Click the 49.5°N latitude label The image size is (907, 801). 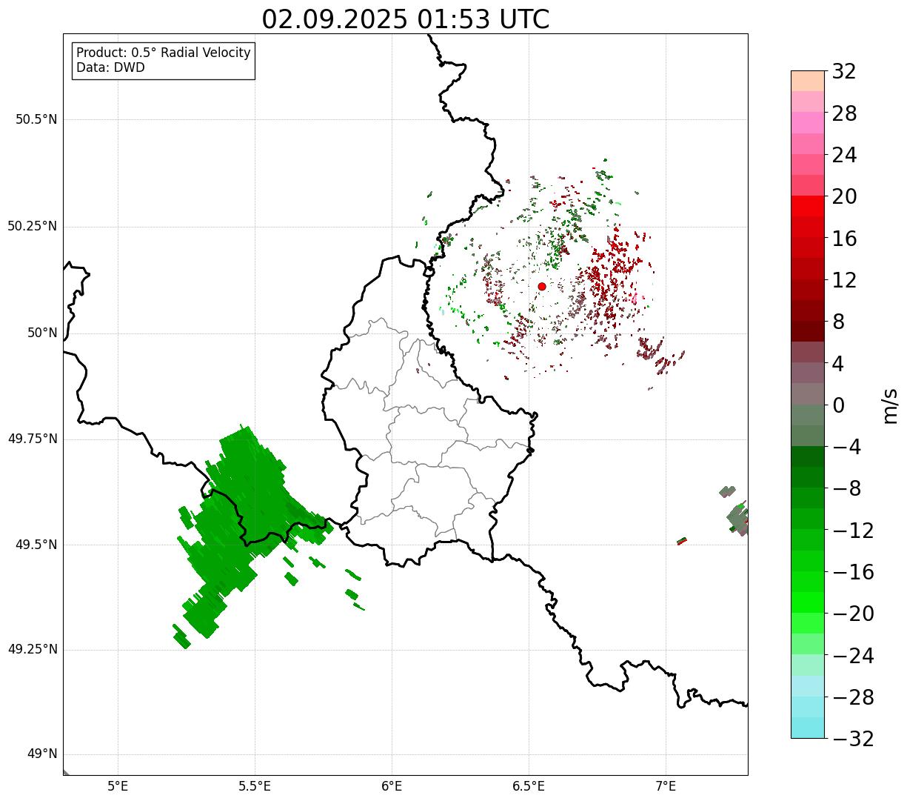(x=36, y=545)
